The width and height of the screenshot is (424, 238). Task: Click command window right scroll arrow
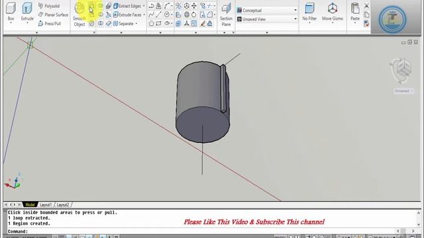pyautogui.click(x=413, y=231)
